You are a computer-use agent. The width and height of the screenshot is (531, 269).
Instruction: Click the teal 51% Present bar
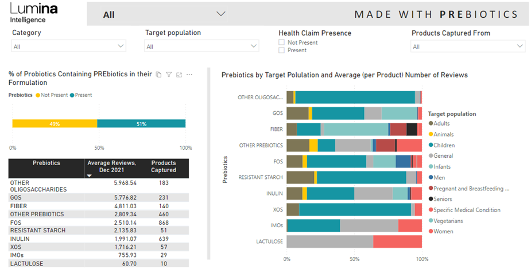[141, 123]
